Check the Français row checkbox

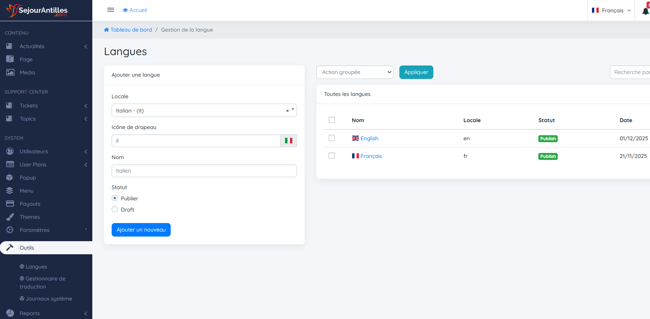pyautogui.click(x=332, y=156)
